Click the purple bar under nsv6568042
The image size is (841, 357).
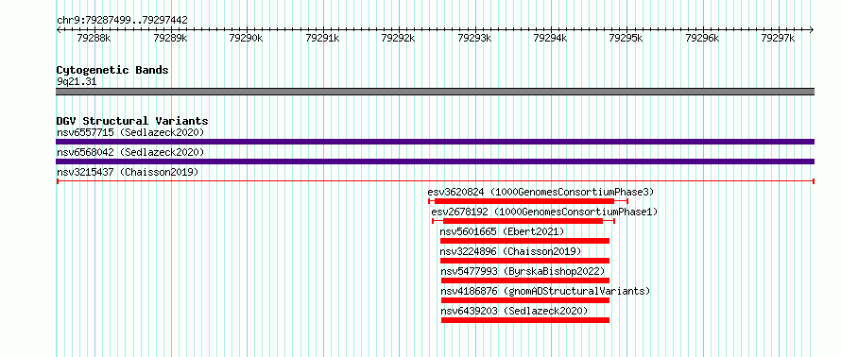pyautogui.click(x=435, y=161)
